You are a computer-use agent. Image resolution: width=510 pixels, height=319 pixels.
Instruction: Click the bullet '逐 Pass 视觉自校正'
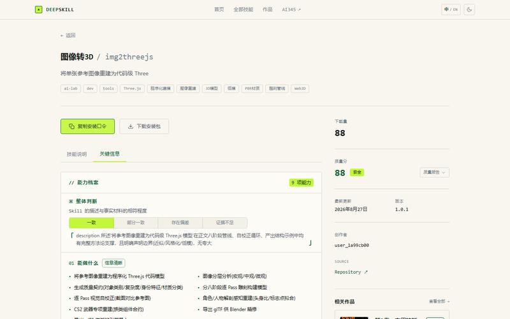[112, 298]
